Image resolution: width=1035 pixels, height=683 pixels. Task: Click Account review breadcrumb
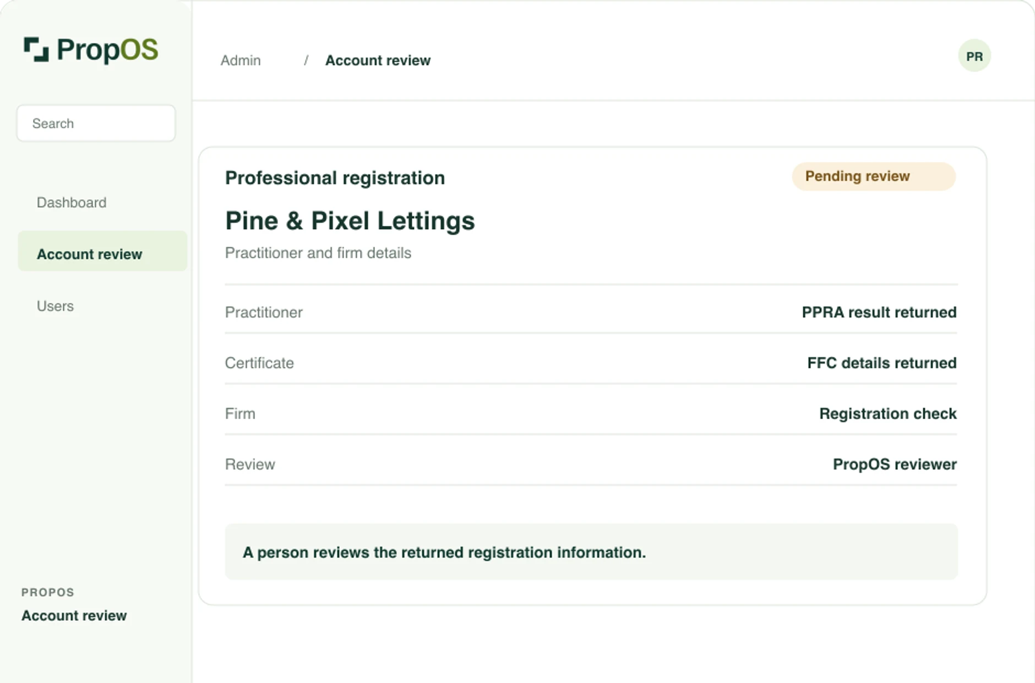tap(378, 61)
